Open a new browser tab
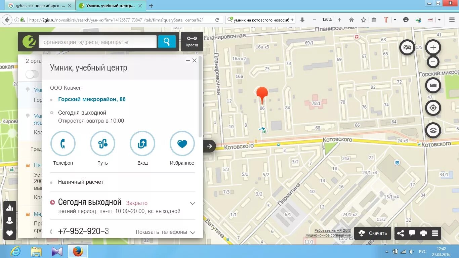Viewport: 459px width, 258px height. coord(151,6)
